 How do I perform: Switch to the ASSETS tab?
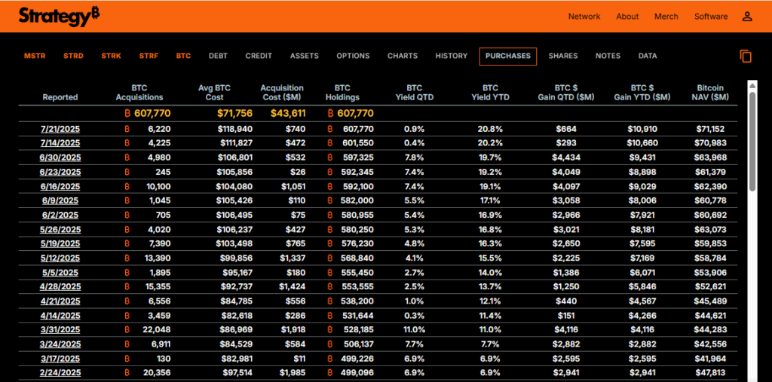(x=305, y=56)
